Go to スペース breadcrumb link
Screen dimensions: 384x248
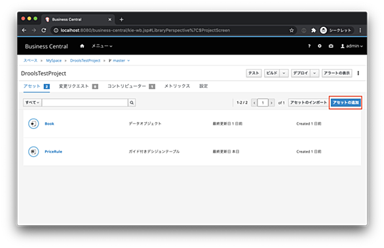[x=30, y=60]
